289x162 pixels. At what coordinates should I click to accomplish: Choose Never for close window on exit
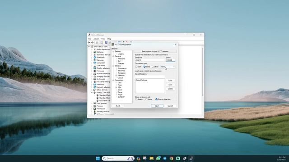point(146,99)
